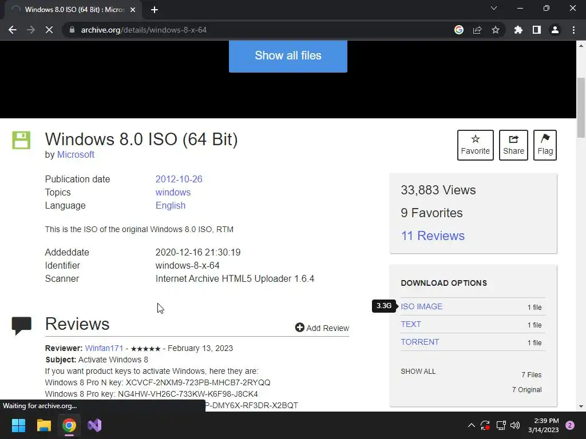Viewport: 586px width, 439px height.
Task: Click the address bar URL
Action: [x=144, y=30]
